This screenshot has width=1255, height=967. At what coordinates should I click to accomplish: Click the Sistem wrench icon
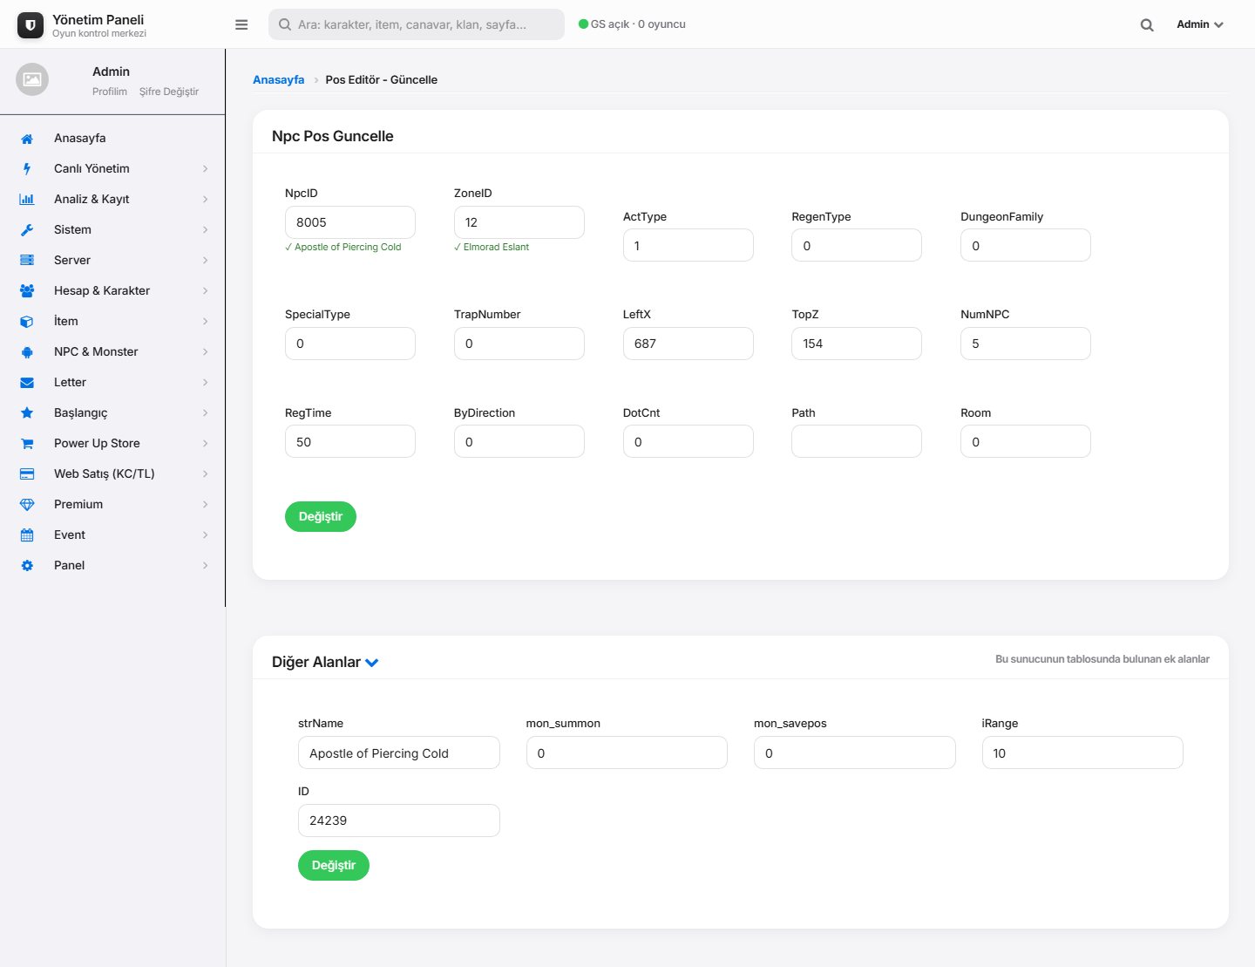tap(27, 230)
